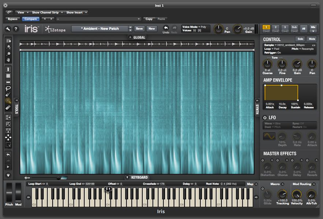This screenshot has width=323, height=219.
Task: Select the Brush selection tool
Action: tap(8, 94)
